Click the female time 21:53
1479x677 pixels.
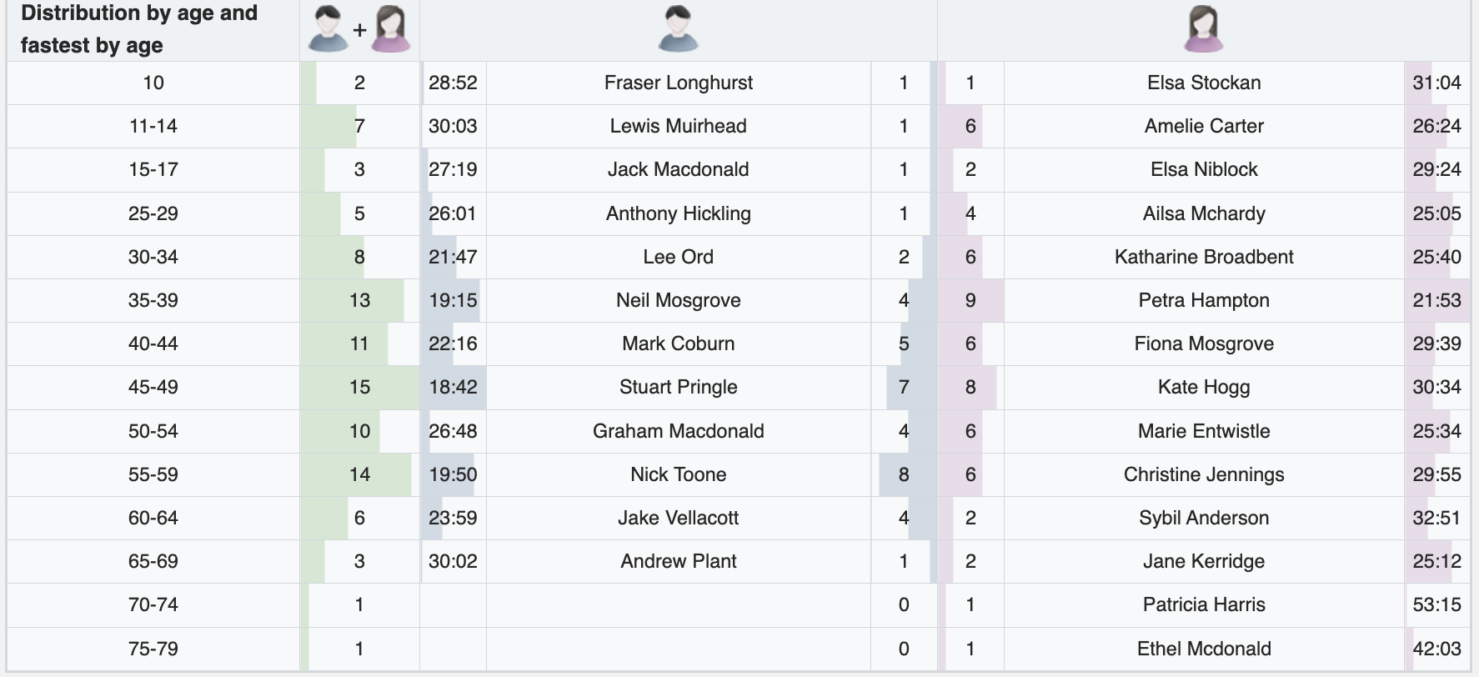click(x=1436, y=300)
